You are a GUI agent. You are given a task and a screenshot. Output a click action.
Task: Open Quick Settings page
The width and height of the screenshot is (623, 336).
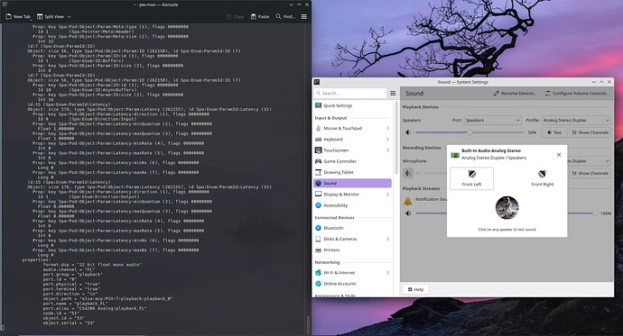352,105
